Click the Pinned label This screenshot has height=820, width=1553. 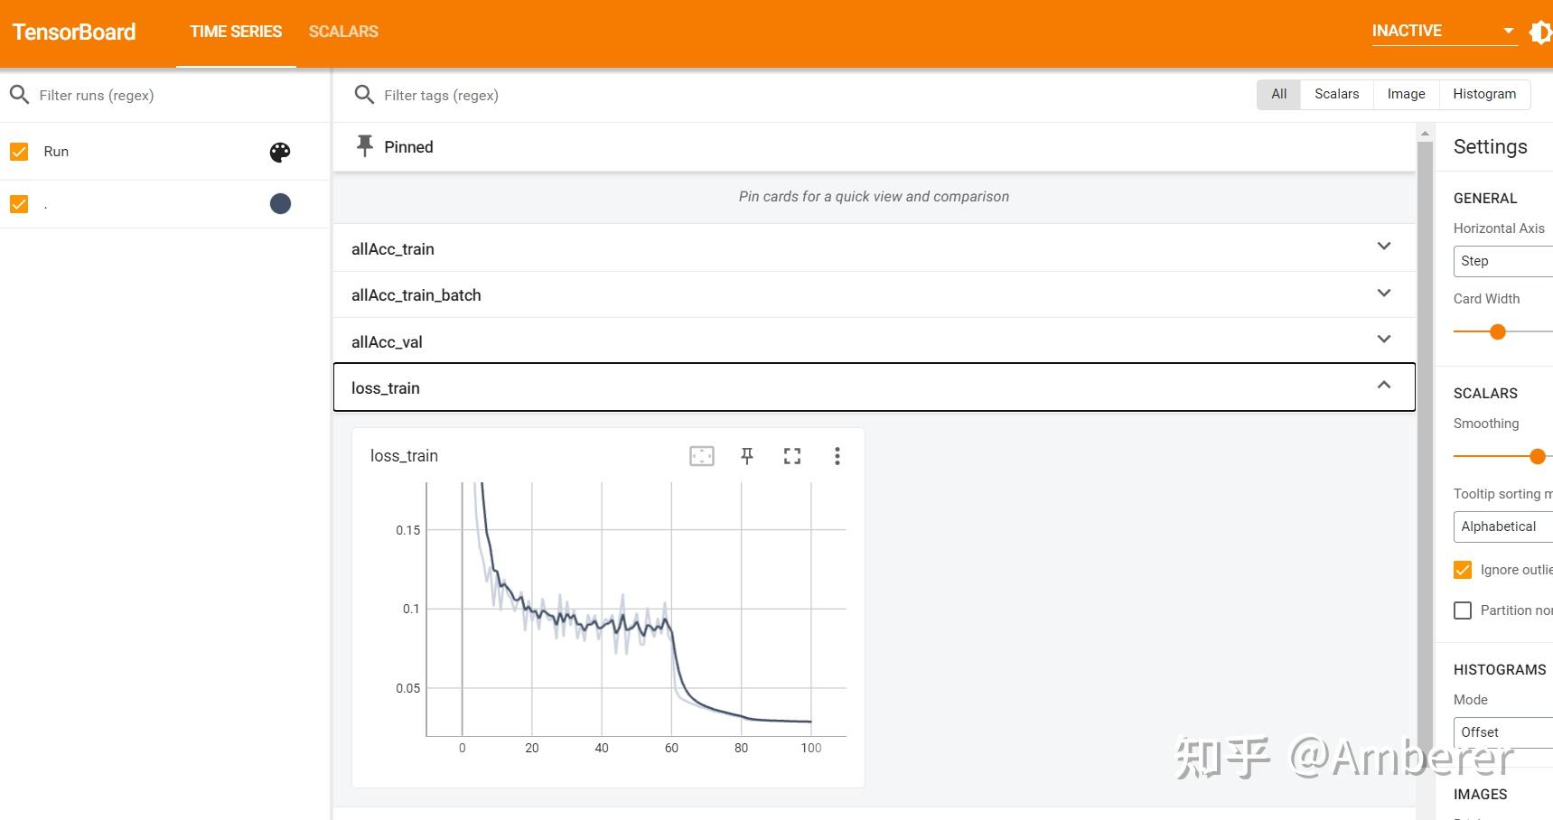tap(408, 146)
